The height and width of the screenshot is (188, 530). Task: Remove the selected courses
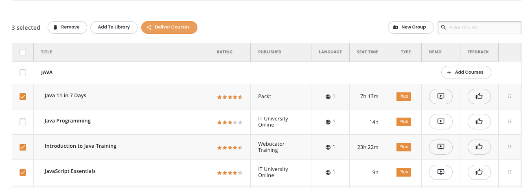click(x=67, y=27)
